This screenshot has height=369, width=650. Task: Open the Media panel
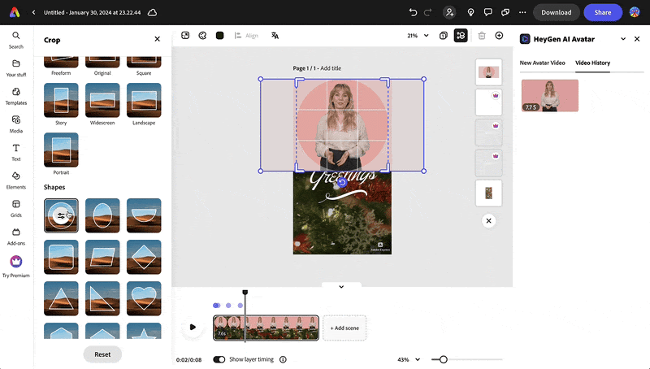(15, 124)
